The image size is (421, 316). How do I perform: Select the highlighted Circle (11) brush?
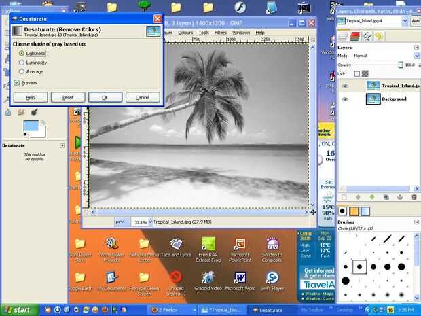pyautogui.click(x=359, y=267)
